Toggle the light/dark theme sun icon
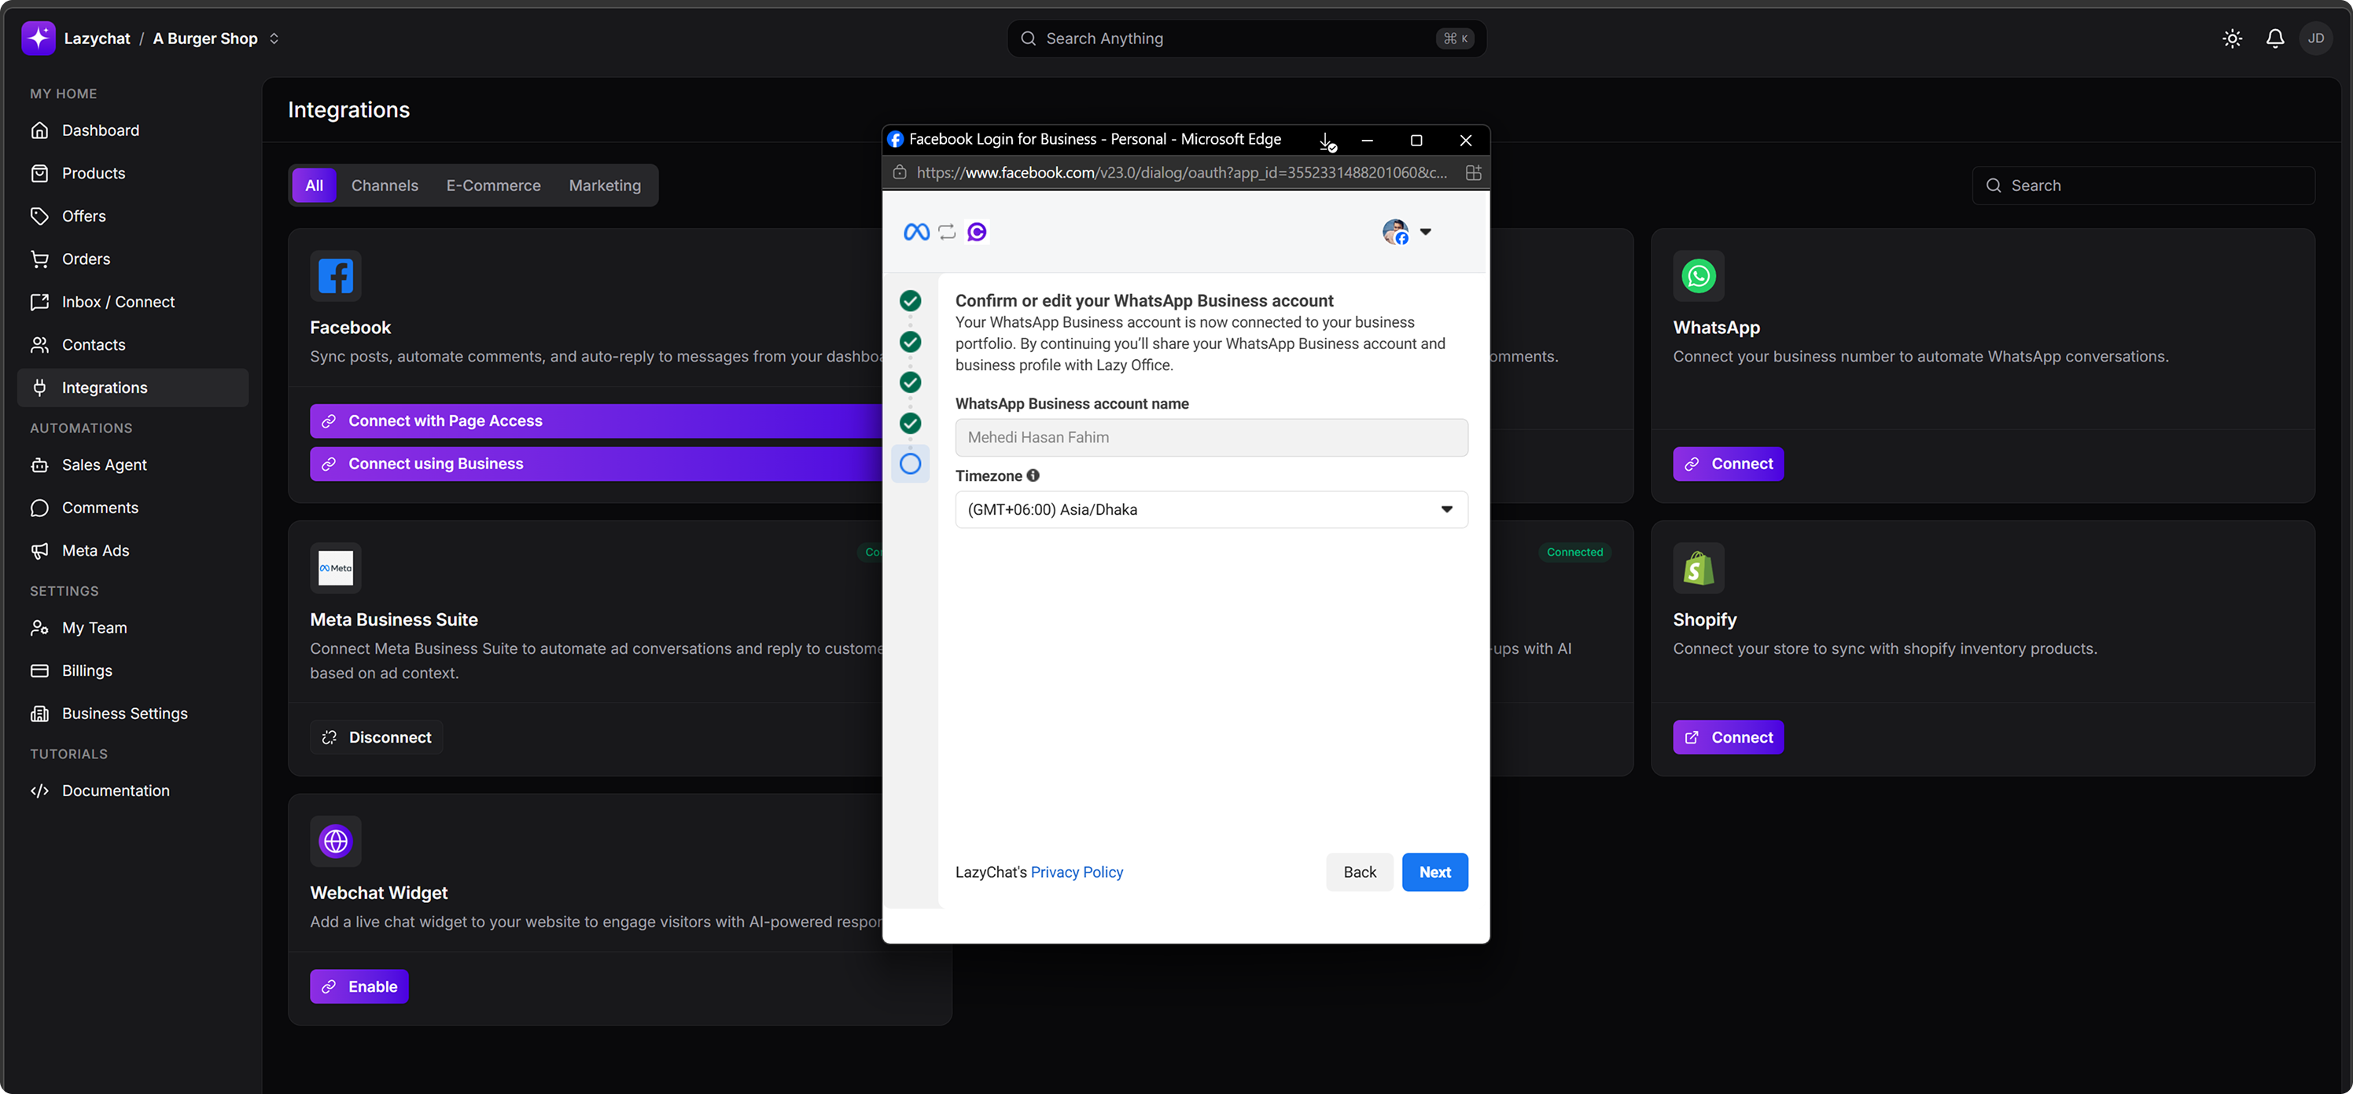The height and width of the screenshot is (1094, 2353). [x=2232, y=39]
